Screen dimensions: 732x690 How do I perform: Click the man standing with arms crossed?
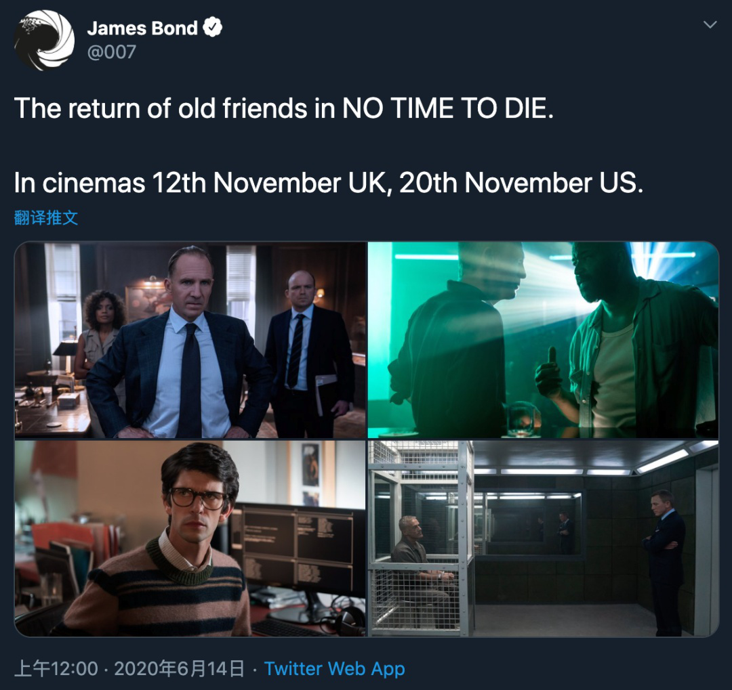(664, 562)
